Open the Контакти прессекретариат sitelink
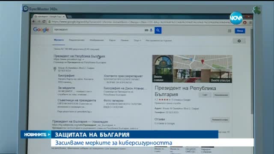This screenshot has height=154, width=274. [x=123, y=76]
